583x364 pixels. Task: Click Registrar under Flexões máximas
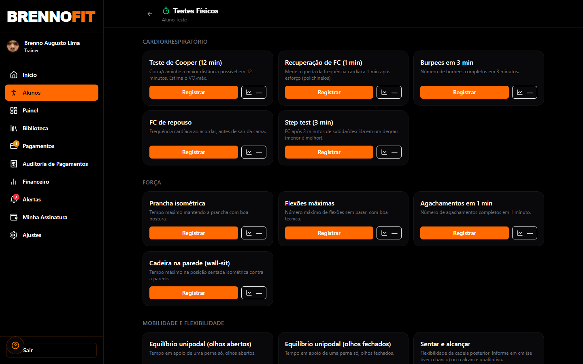point(329,233)
